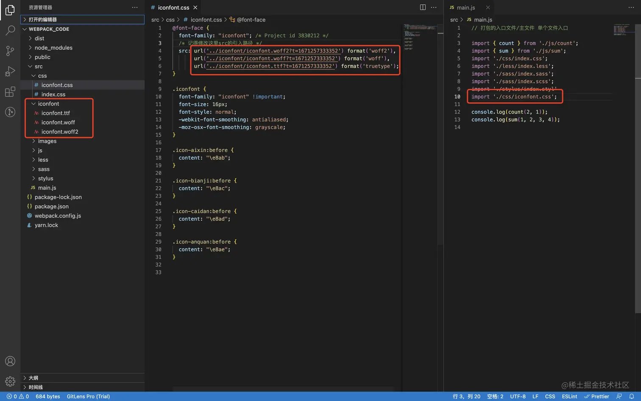Viewport: 641px width, 401px height.
Task: Expand the public folder
Action: tap(42, 57)
